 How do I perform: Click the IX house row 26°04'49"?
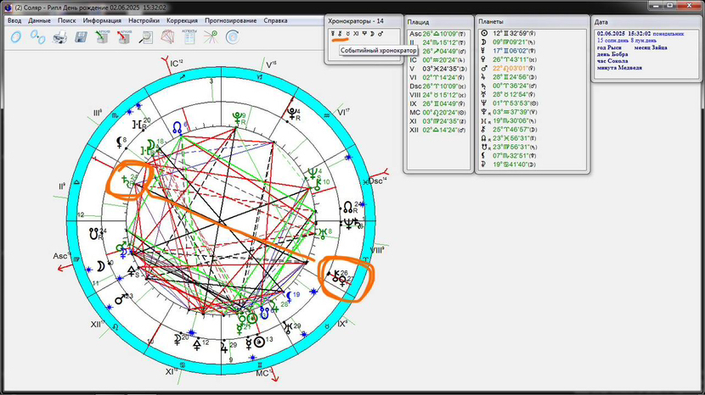(437, 103)
